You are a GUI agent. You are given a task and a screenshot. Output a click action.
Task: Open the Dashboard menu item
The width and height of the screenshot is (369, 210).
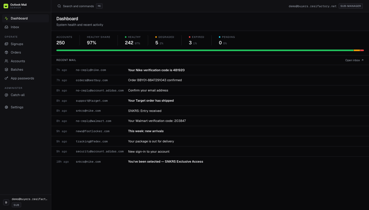(x=25, y=18)
